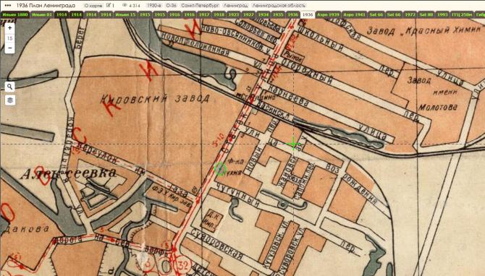
Task: Switch to the 'Sat 80' map tab
Action: click(x=426, y=14)
